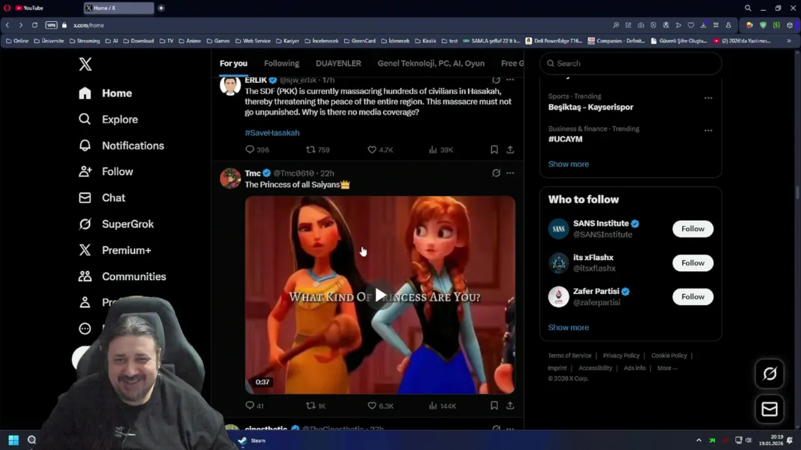View analytics of Tmc post, 144K views

[x=442, y=406]
